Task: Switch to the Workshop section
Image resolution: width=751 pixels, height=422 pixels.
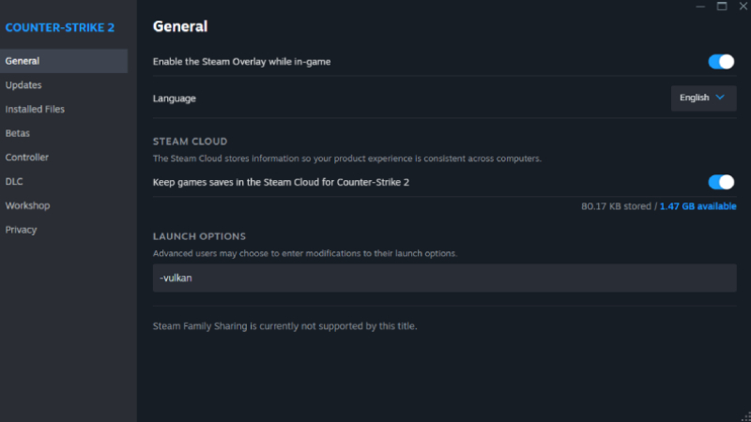Action: coord(27,205)
